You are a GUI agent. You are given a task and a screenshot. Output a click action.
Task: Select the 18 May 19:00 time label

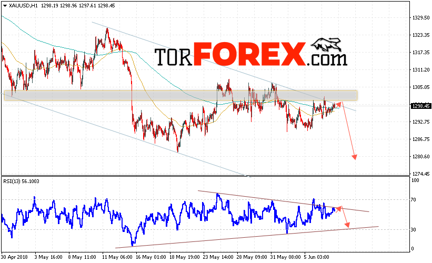pyautogui.click(x=184, y=257)
